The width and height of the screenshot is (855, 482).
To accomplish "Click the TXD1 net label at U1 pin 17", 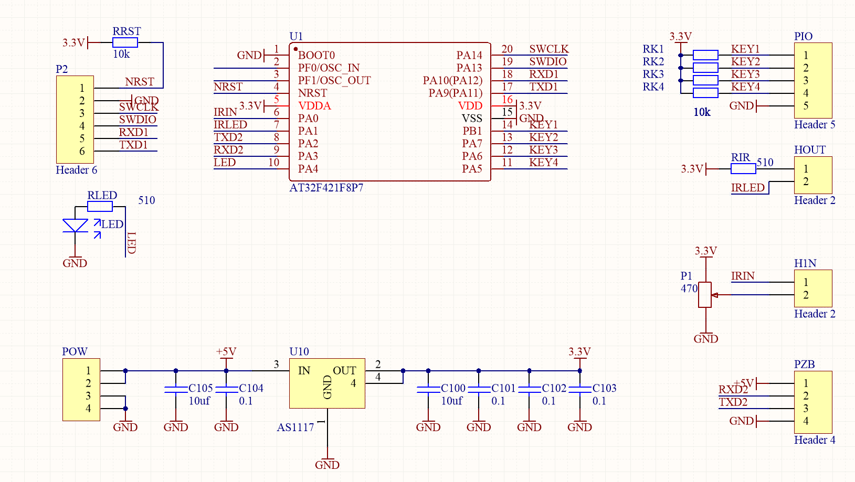I will pos(544,87).
